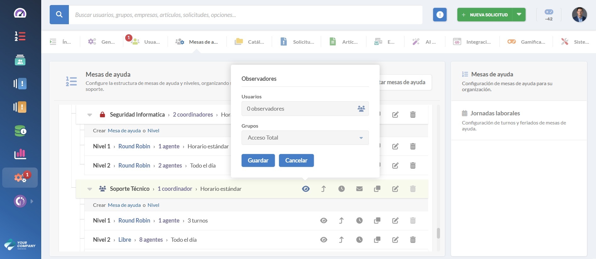
Task: Switch to the Usuarios tab
Action: 146,42
